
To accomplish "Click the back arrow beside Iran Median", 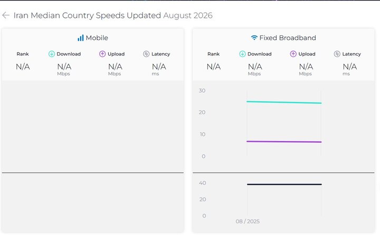I will (6, 15).
